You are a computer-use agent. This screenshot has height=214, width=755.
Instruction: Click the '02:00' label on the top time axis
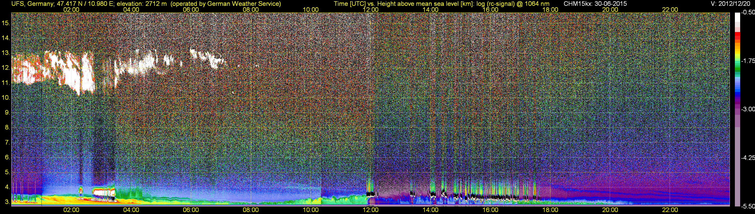[x=71, y=10]
